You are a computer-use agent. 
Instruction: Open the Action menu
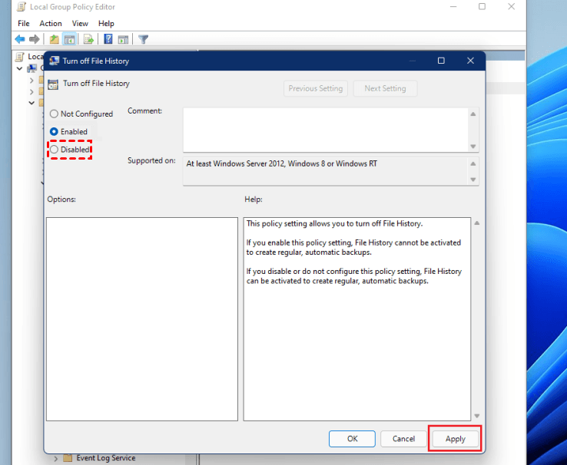pyautogui.click(x=51, y=24)
